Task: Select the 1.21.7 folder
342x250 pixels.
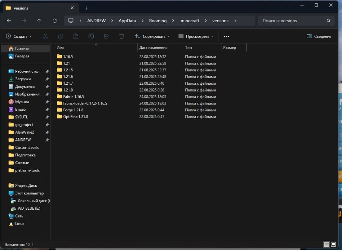Action: [x=65, y=83]
